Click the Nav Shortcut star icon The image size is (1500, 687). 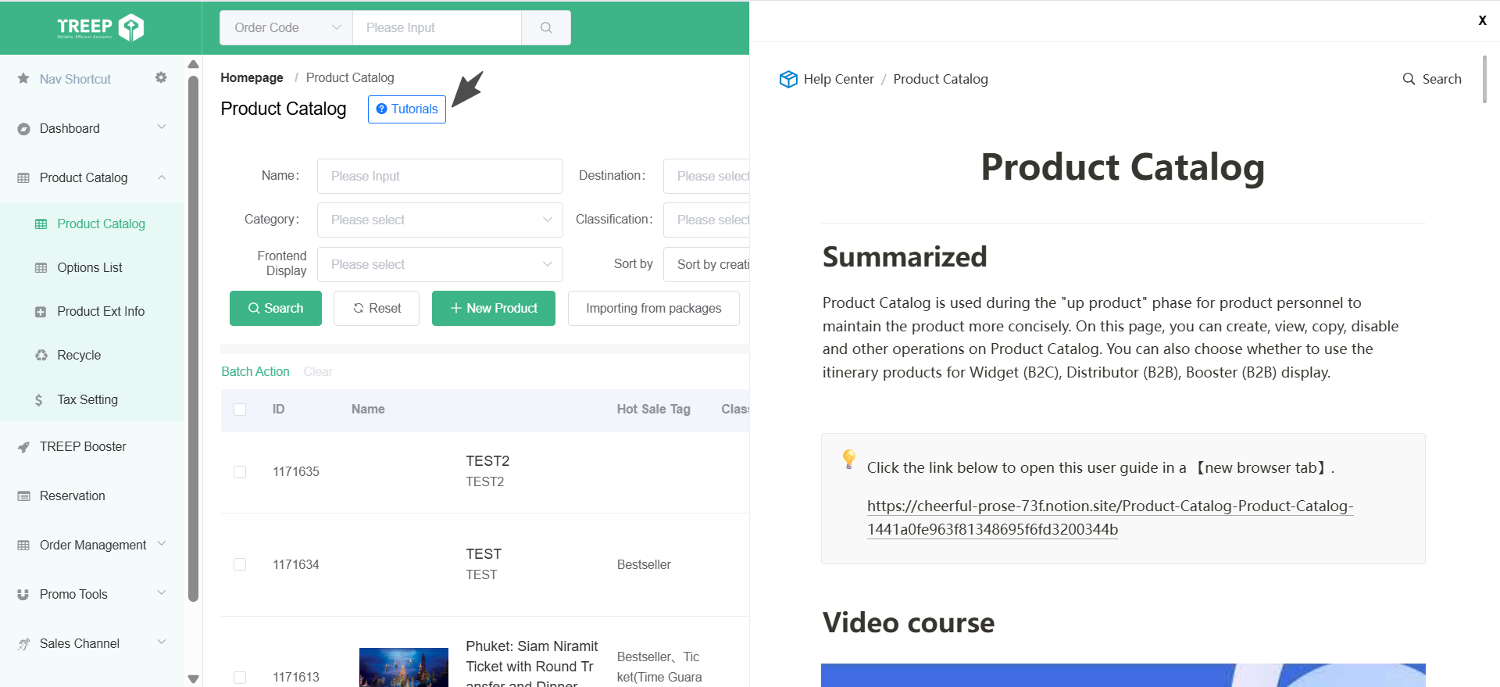pyautogui.click(x=23, y=78)
